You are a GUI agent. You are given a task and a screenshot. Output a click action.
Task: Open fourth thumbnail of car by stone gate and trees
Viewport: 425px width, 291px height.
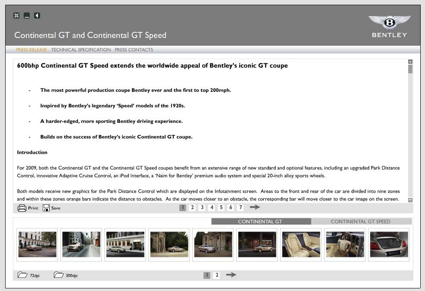point(169,244)
